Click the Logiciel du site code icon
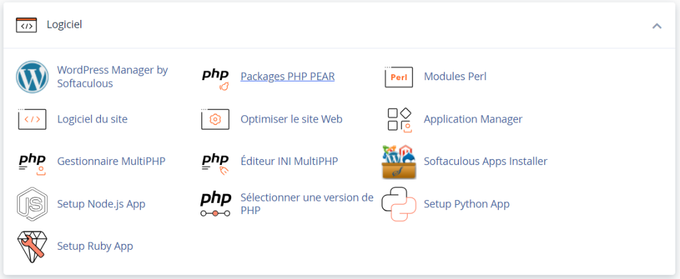This screenshot has width=680, height=279. [x=33, y=119]
